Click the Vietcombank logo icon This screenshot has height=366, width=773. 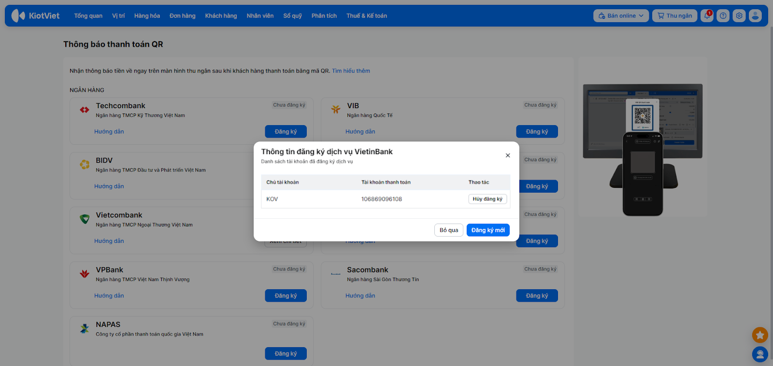click(85, 219)
